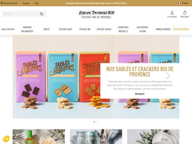
Task: Open the Mon panier shopping bag icon
Action: point(185,13)
